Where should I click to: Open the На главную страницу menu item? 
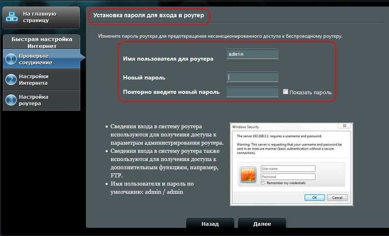(x=40, y=17)
